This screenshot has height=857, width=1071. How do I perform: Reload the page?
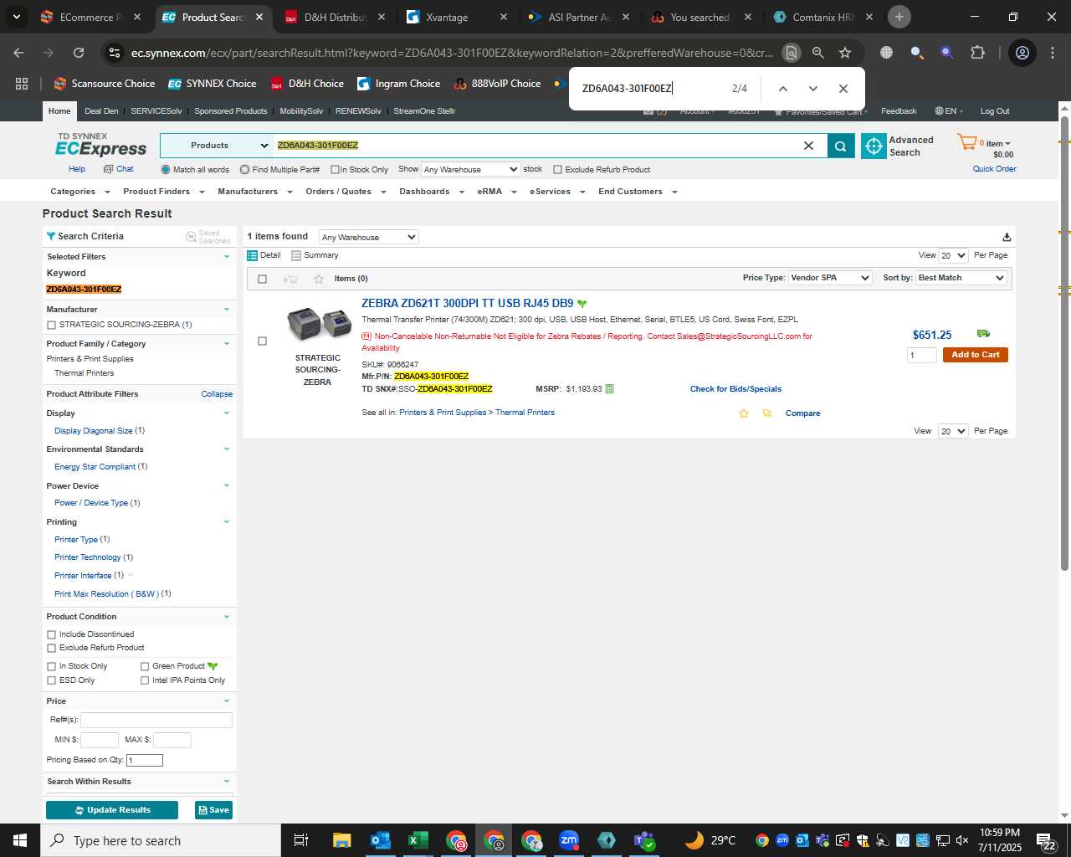[79, 53]
